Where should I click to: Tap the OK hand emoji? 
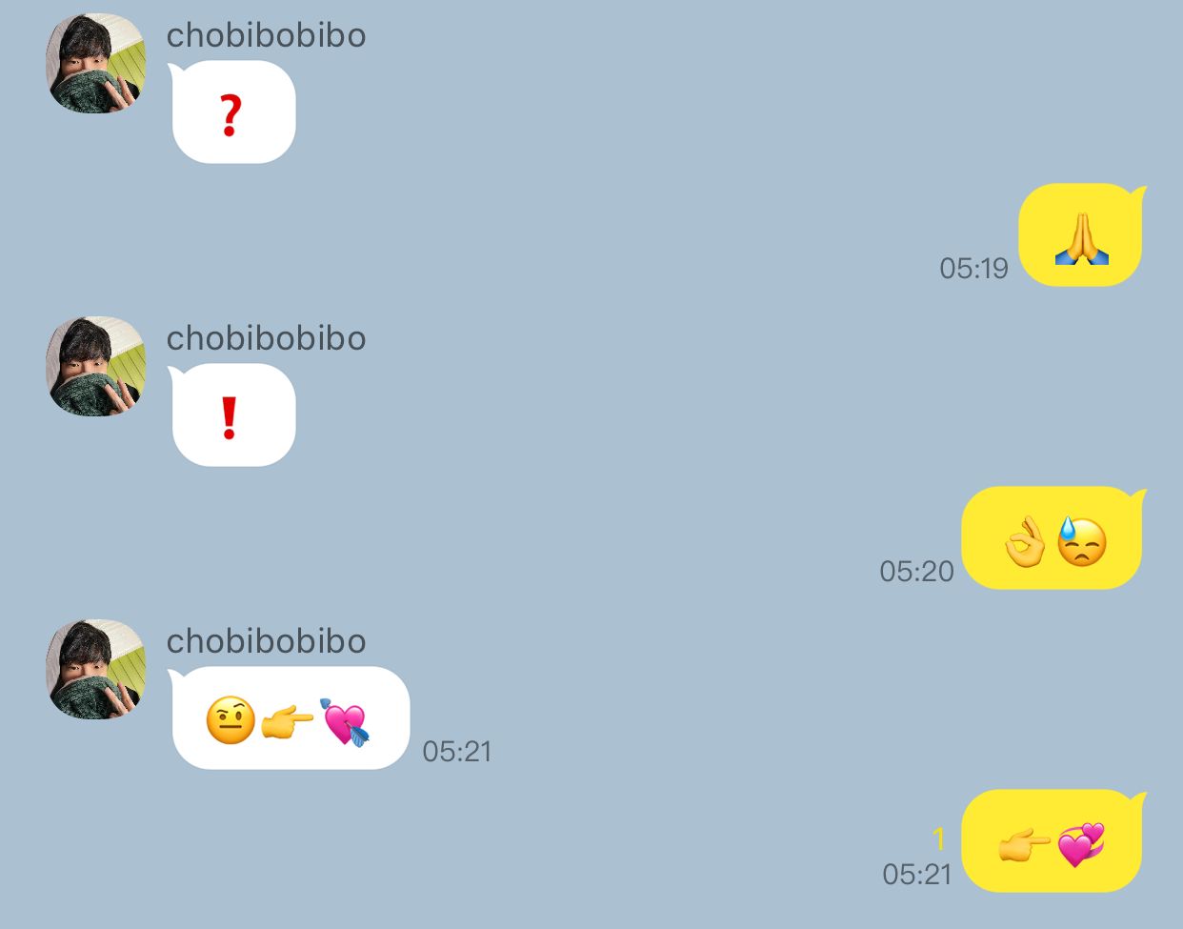(x=1025, y=541)
